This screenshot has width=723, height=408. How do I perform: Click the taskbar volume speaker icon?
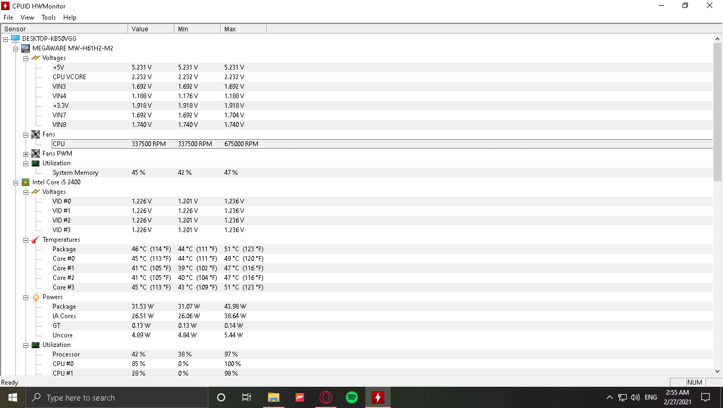click(x=635, y=397)
